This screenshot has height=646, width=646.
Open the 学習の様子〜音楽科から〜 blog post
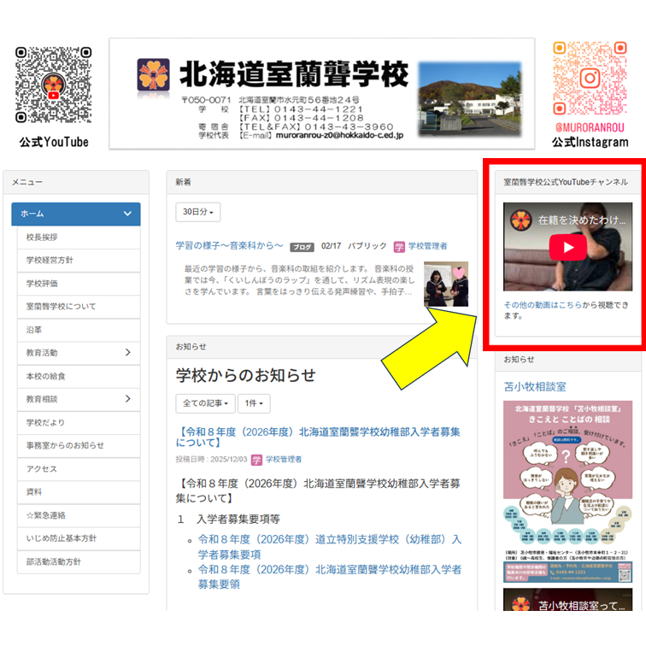(229, 246)
